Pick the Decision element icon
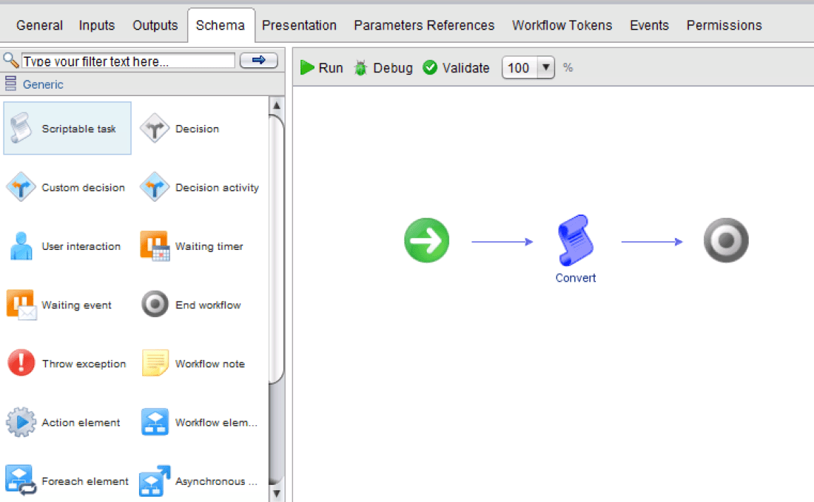The height and width of the screenshot is (502, 814). coord(155,129)
